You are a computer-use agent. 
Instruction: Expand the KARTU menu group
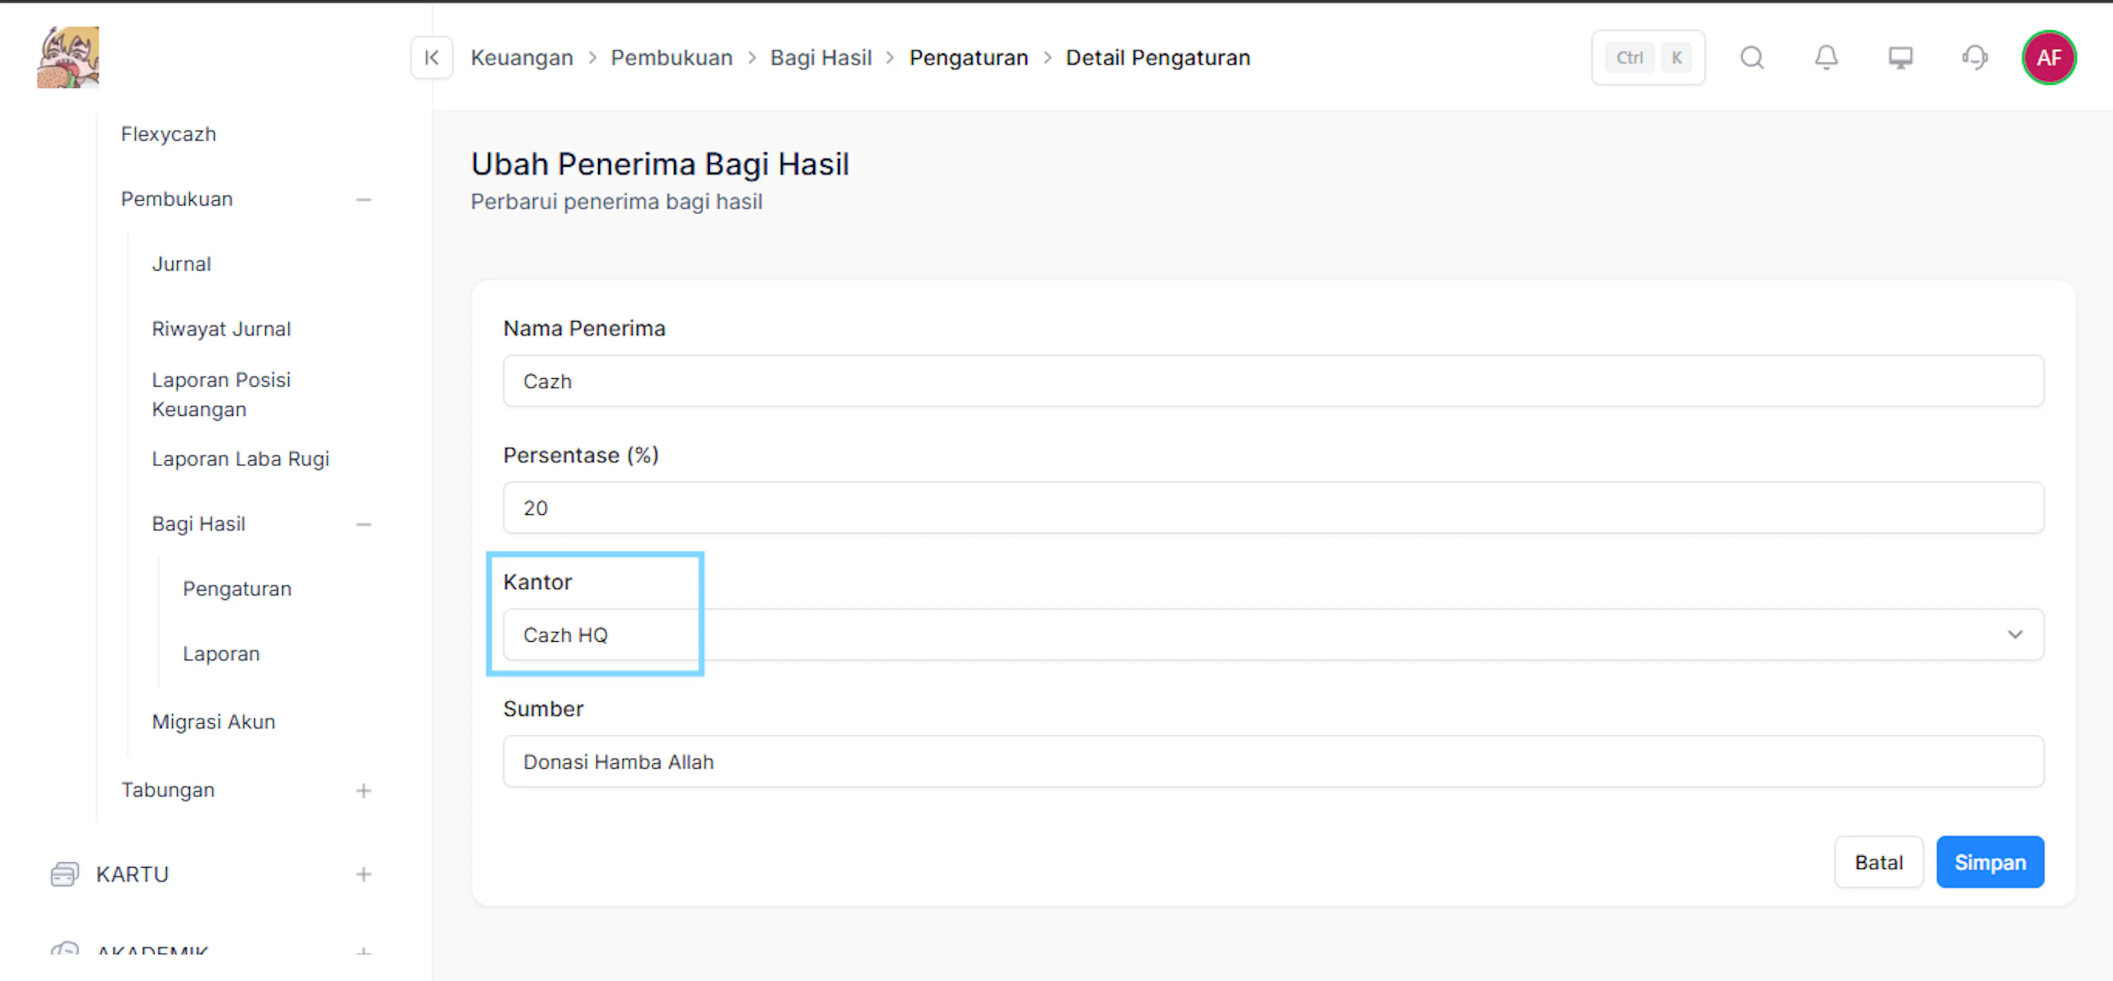point(363,874)
